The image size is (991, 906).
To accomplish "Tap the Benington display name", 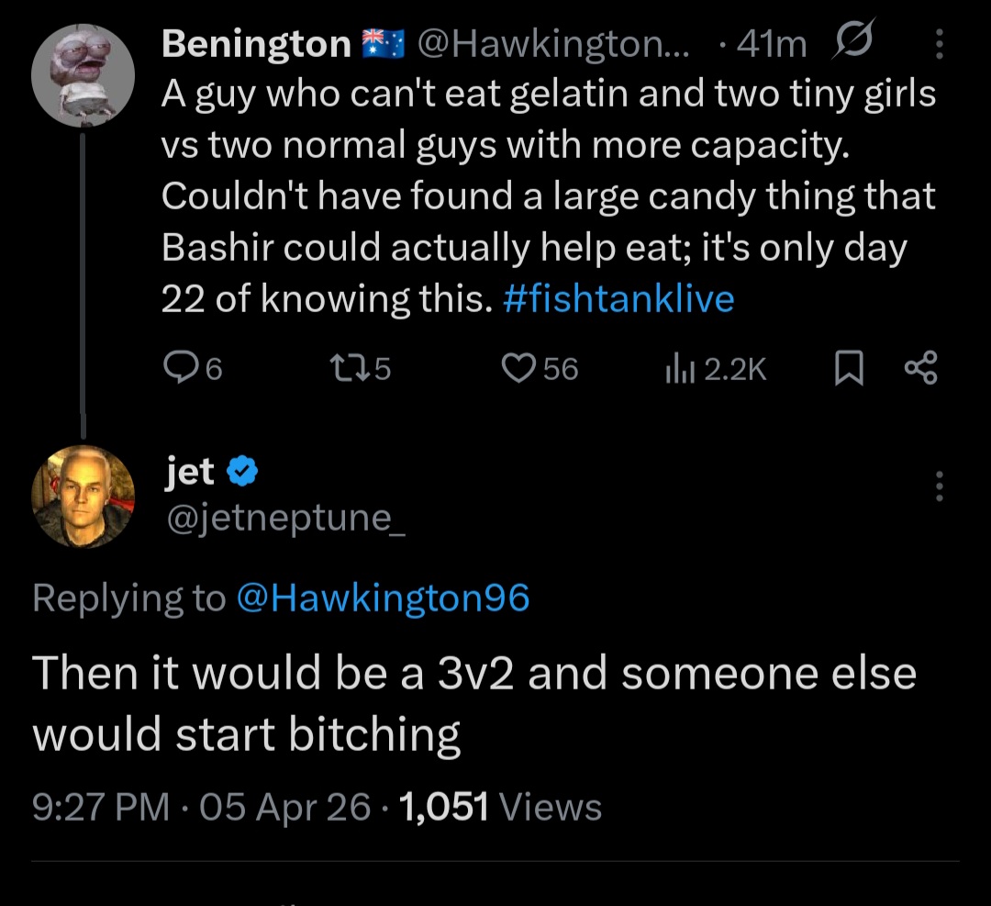I will pos(256,43).
